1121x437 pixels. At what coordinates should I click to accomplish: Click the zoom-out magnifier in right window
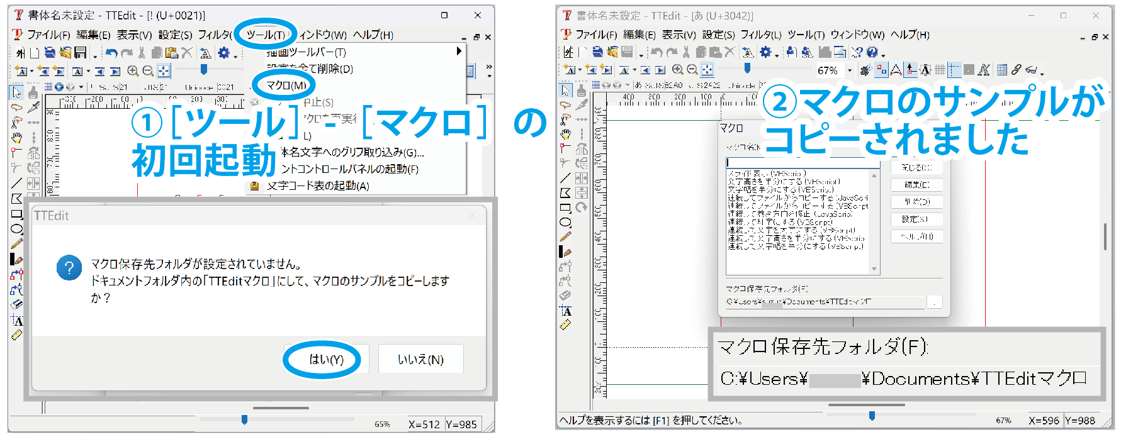point(692,70)
